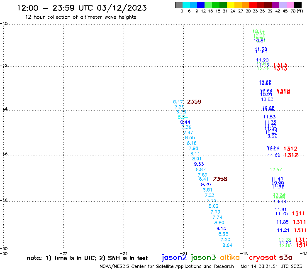307x270 pixels.
Task: Click the wave height value 7.12
Action: pos(212,201)
